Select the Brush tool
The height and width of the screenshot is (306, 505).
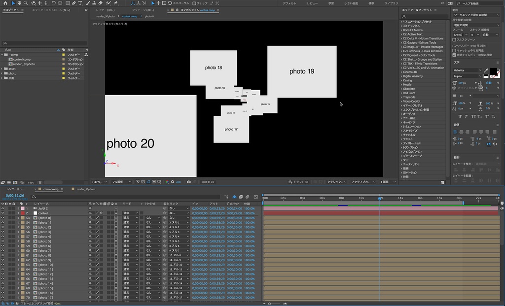pos(89,3)
